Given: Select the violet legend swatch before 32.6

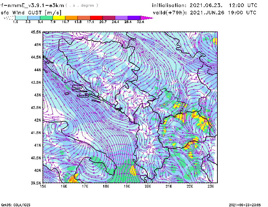Looking at the screenshot, I should (134, 18).
